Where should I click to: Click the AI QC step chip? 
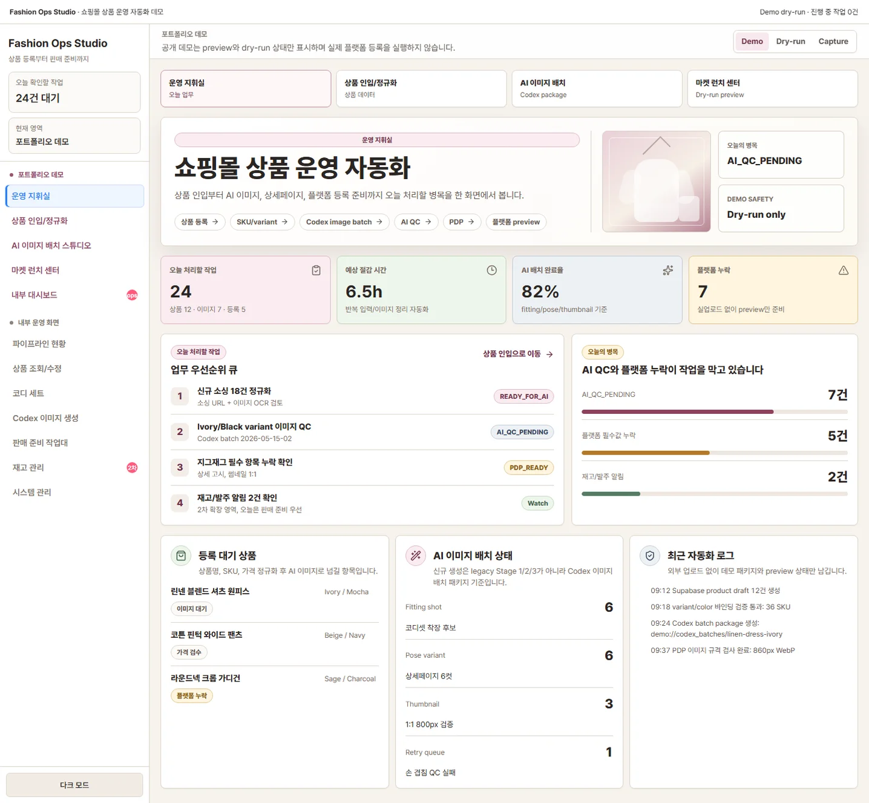(x=416, y=222)
